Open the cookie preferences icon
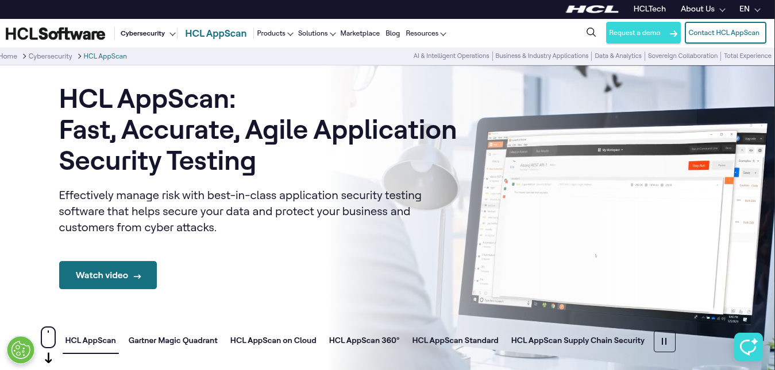This screenshot has height=370, width=775. tap(21, 350)
